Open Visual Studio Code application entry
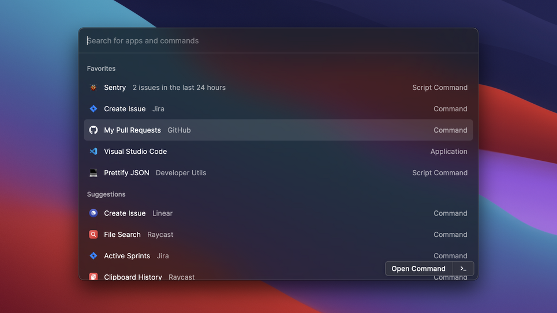 (278, 151)
